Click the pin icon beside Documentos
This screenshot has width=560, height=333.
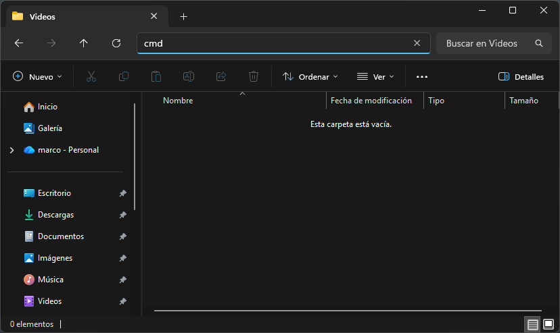click(x=122, y=236)
